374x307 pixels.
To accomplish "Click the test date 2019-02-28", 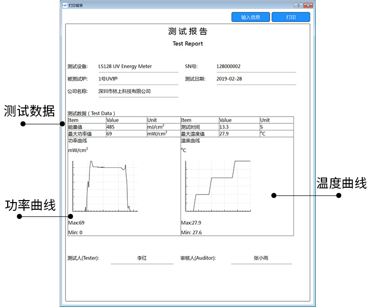I will tap(229, 79).
